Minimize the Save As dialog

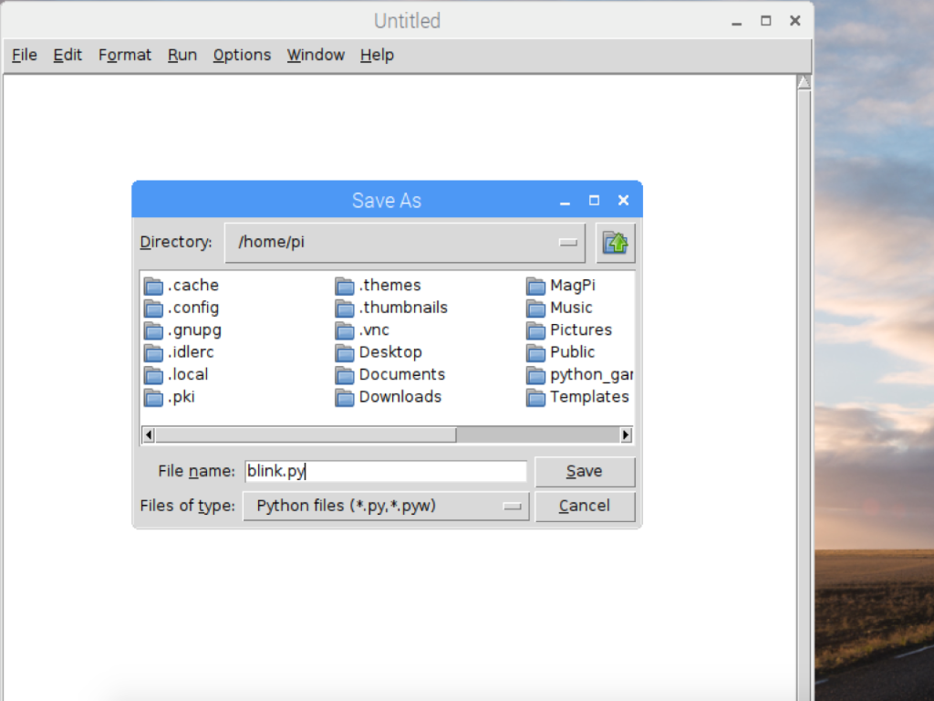(x=565, y=202)
